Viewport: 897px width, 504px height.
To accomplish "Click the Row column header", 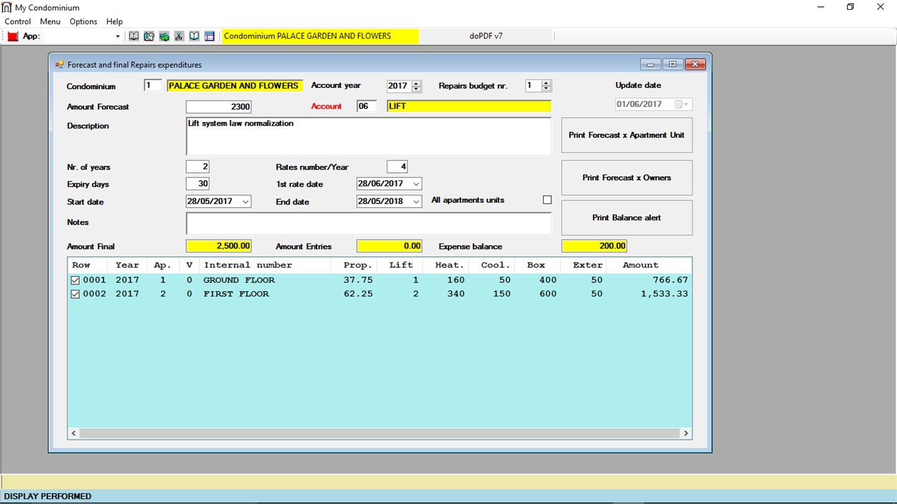I will coord(88,265).
